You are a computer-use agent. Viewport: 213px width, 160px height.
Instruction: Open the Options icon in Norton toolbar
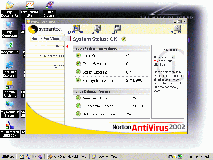pyautogui.click(x=117, y=27)
